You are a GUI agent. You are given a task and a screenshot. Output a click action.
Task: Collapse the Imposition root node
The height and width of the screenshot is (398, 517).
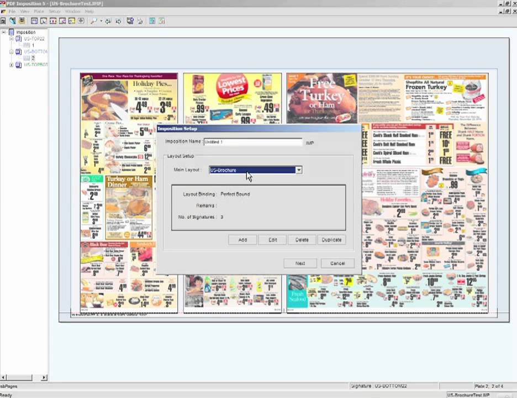coord(4,32)
